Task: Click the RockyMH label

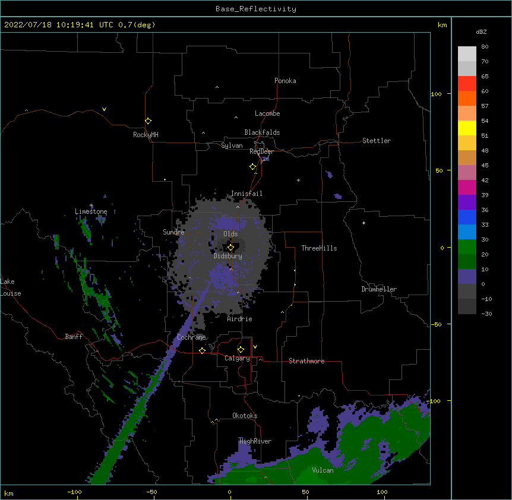Action: (x=146, y=135)
